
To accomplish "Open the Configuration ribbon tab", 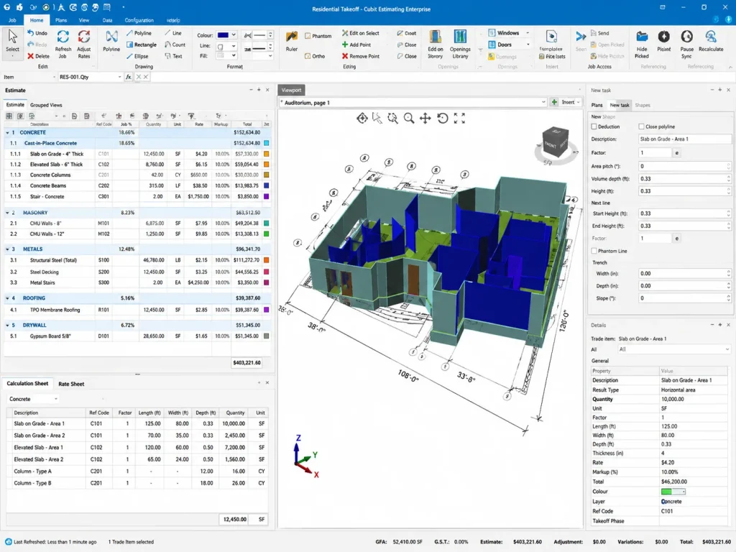I will [x=139, y=20].
